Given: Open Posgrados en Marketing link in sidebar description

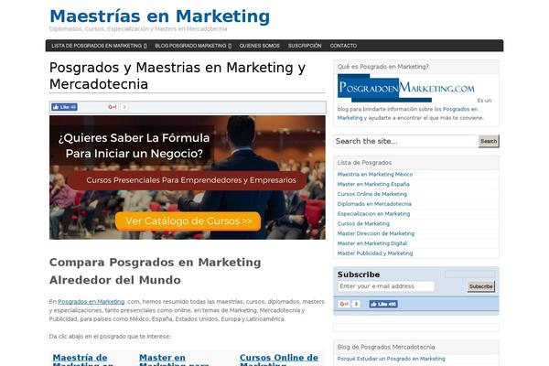Looking at the screenshot, I should 460,109.
